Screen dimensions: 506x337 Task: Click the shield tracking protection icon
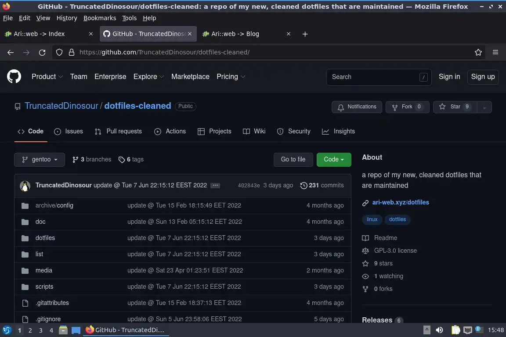tap(59, 52)
